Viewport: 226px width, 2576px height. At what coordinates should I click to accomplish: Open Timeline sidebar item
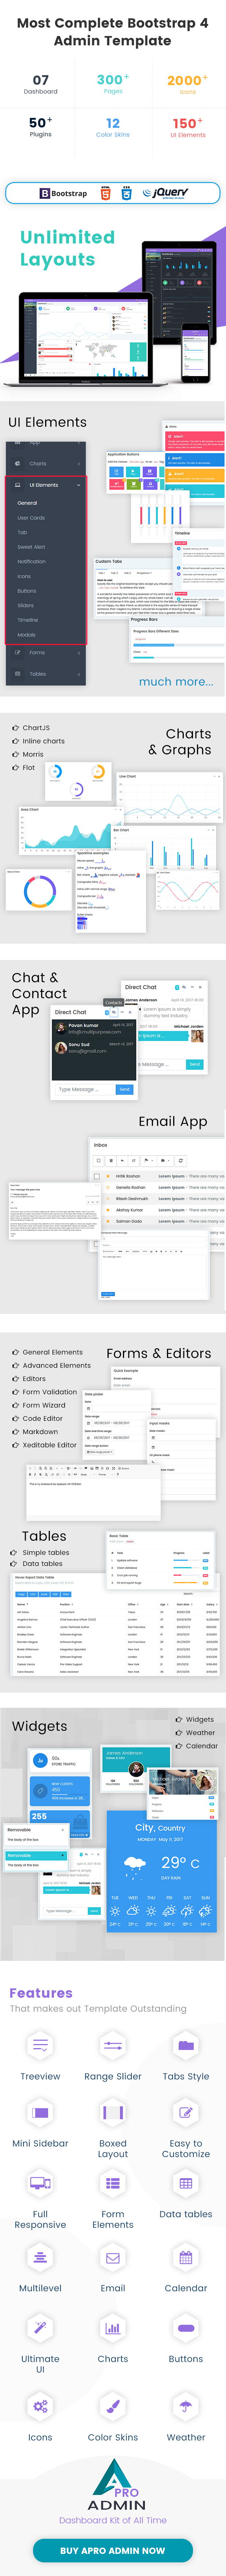click(x=28, y=620)
